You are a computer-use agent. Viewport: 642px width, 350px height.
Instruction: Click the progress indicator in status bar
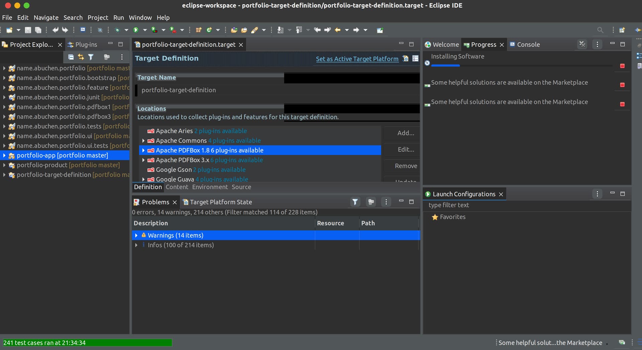[622, 342]
